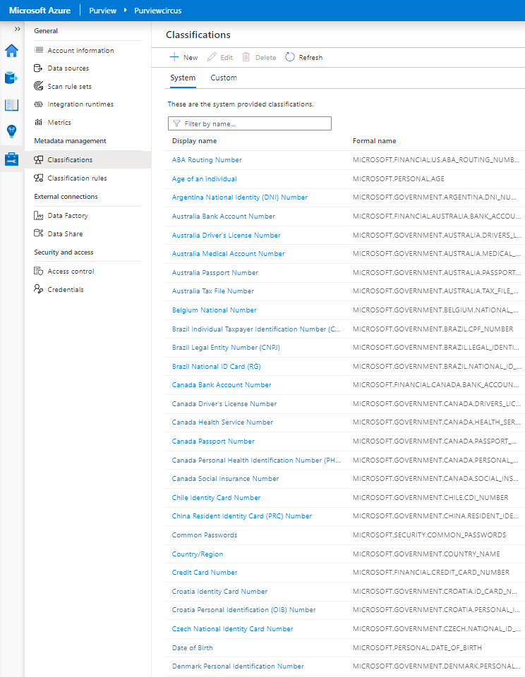The height and width of the screenshot is (677, 525).
Task: Expand the left navigation rail chevron
Action: pos(18,29)
